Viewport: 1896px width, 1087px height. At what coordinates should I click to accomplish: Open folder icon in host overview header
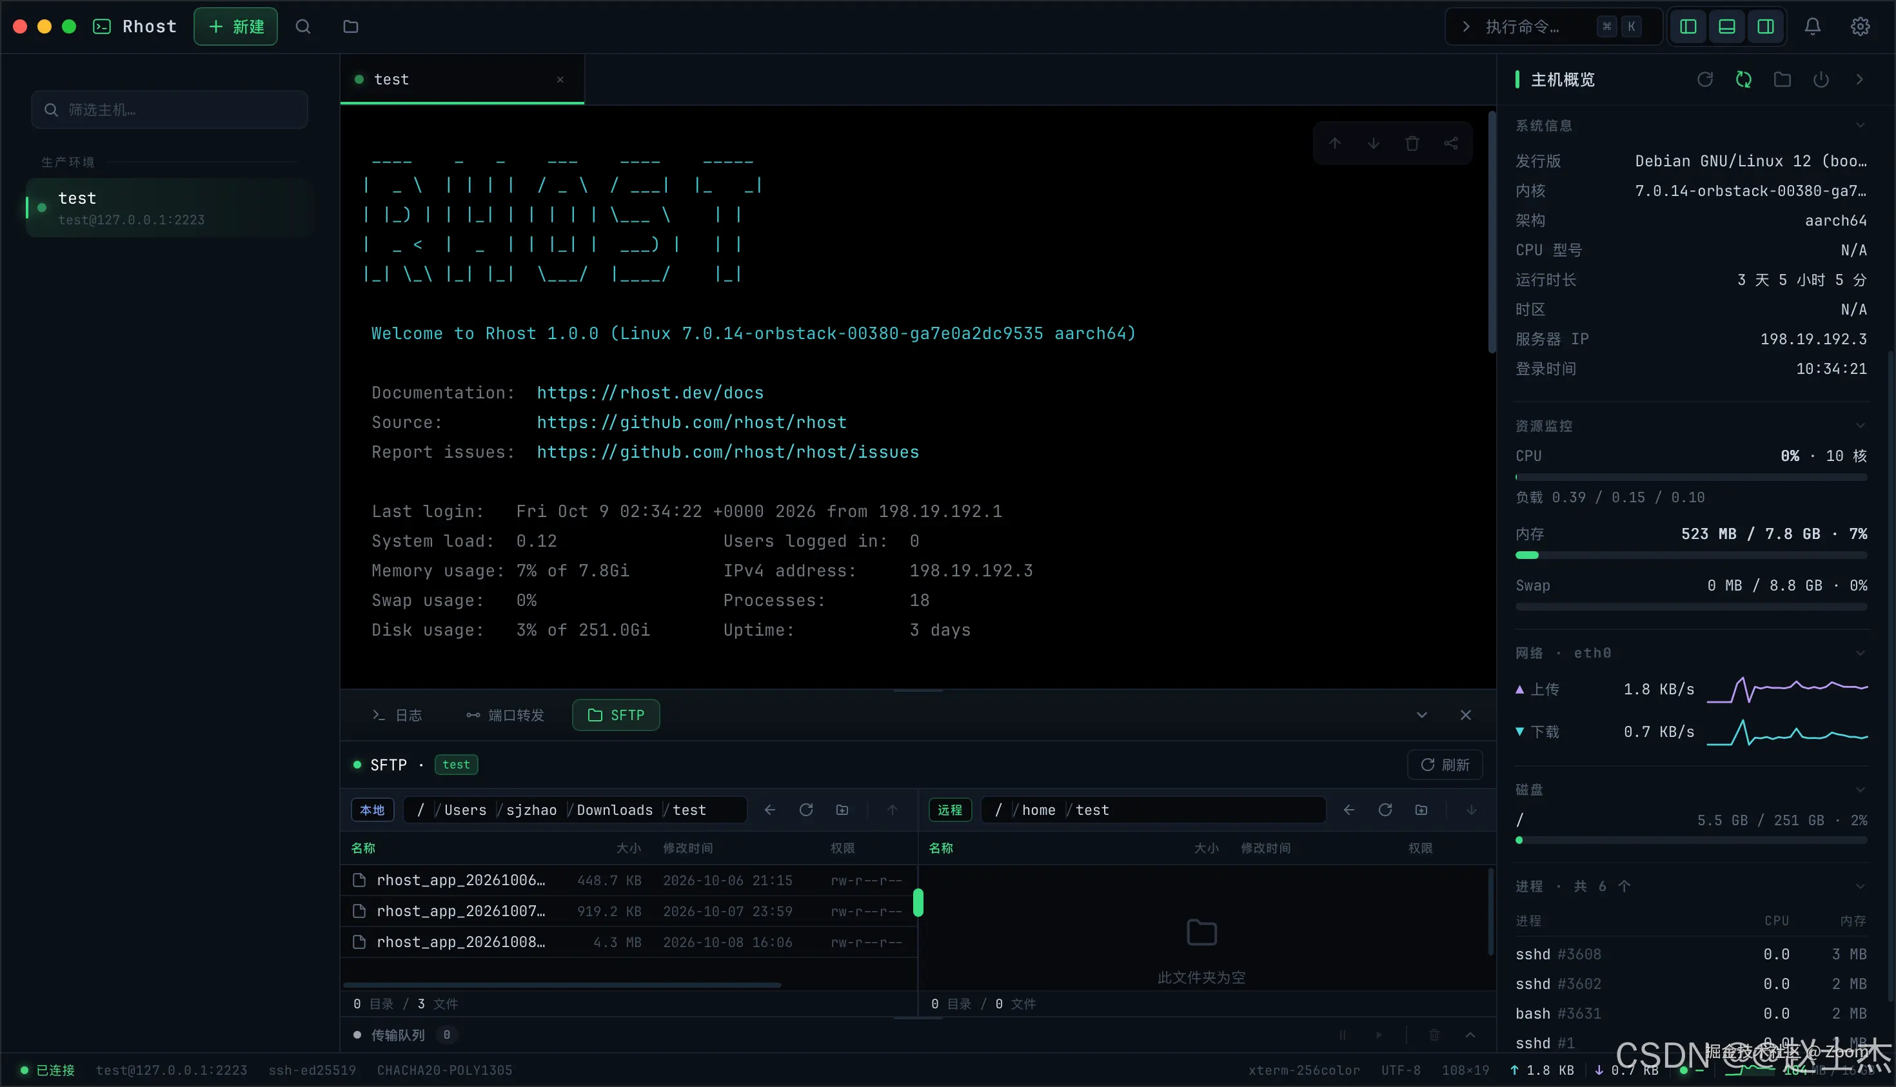click(x=1782, y=79)
